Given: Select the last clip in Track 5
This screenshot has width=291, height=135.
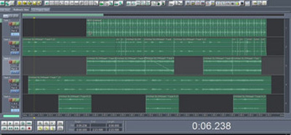Looking at the screenshot, I should click(250, 104).
